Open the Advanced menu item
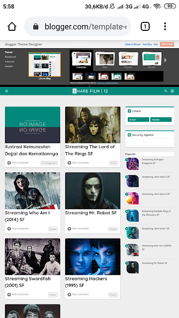179x318 pixels. (9, 62)
